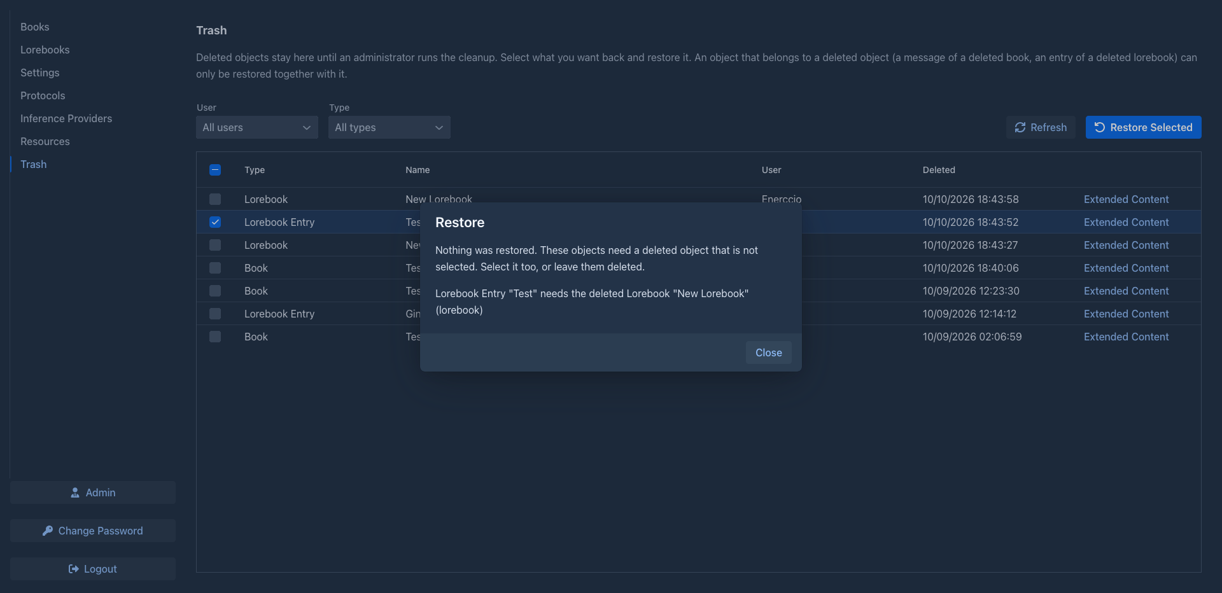
Task: Select the Book row deleted at 18:40:06
Action: tap(215, 268)
